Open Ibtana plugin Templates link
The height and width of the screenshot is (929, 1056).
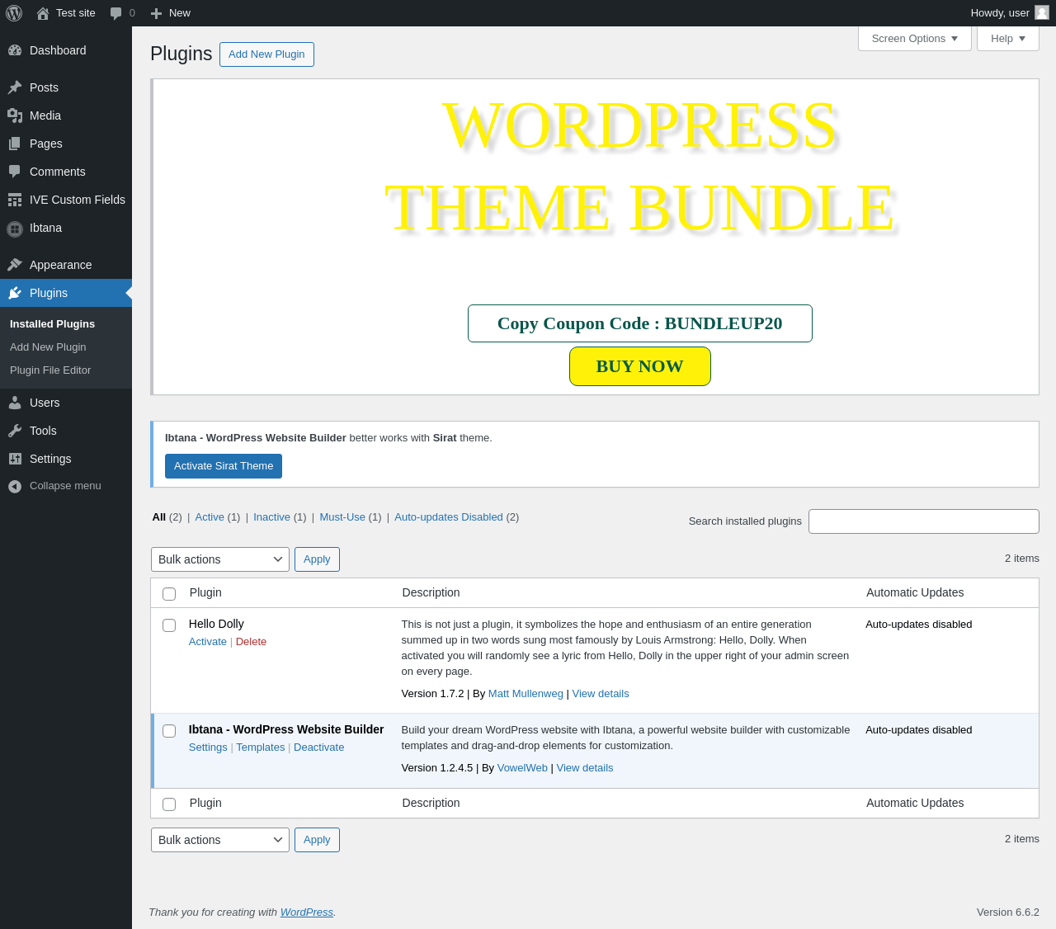pyautogui.click(x=261, y=747)
